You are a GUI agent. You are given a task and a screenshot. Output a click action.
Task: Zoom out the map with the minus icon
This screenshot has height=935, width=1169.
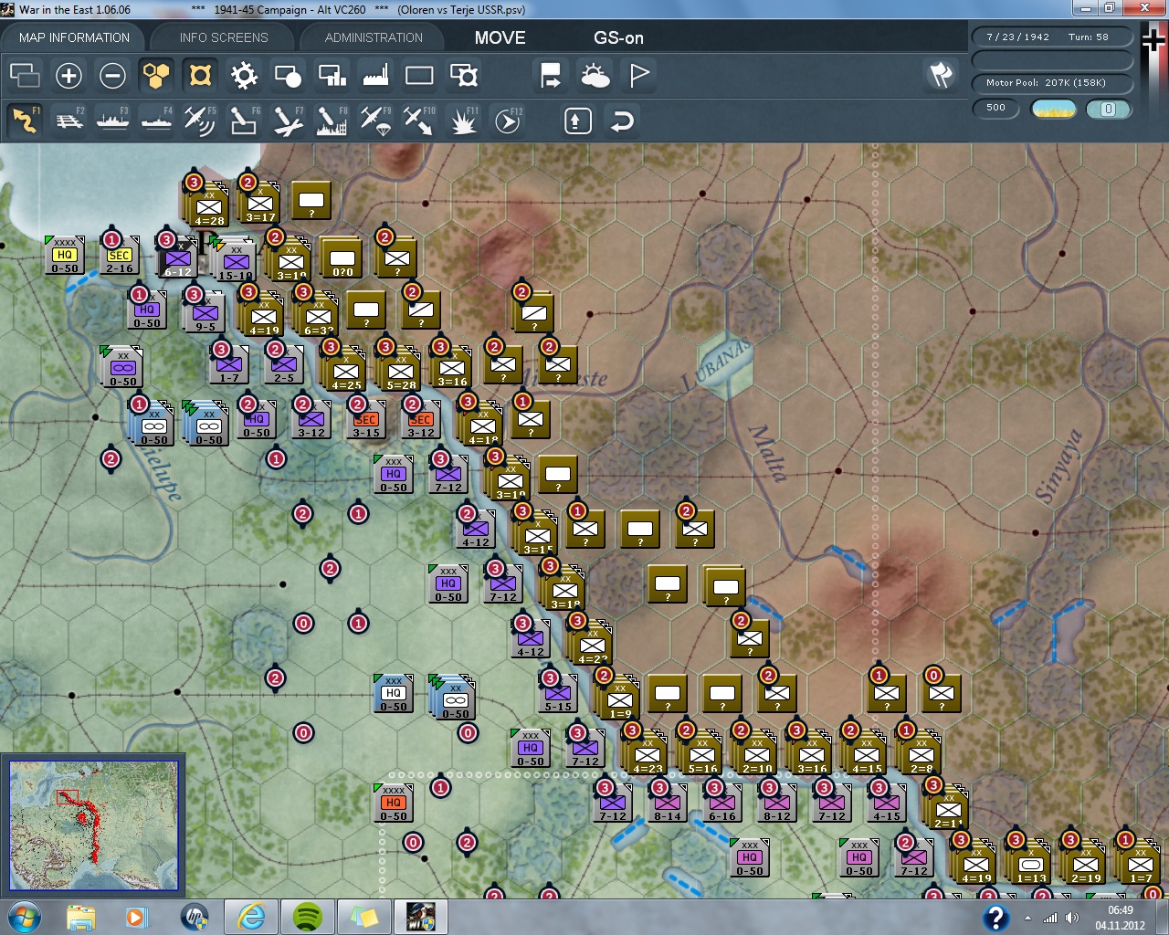click(112, 76)
